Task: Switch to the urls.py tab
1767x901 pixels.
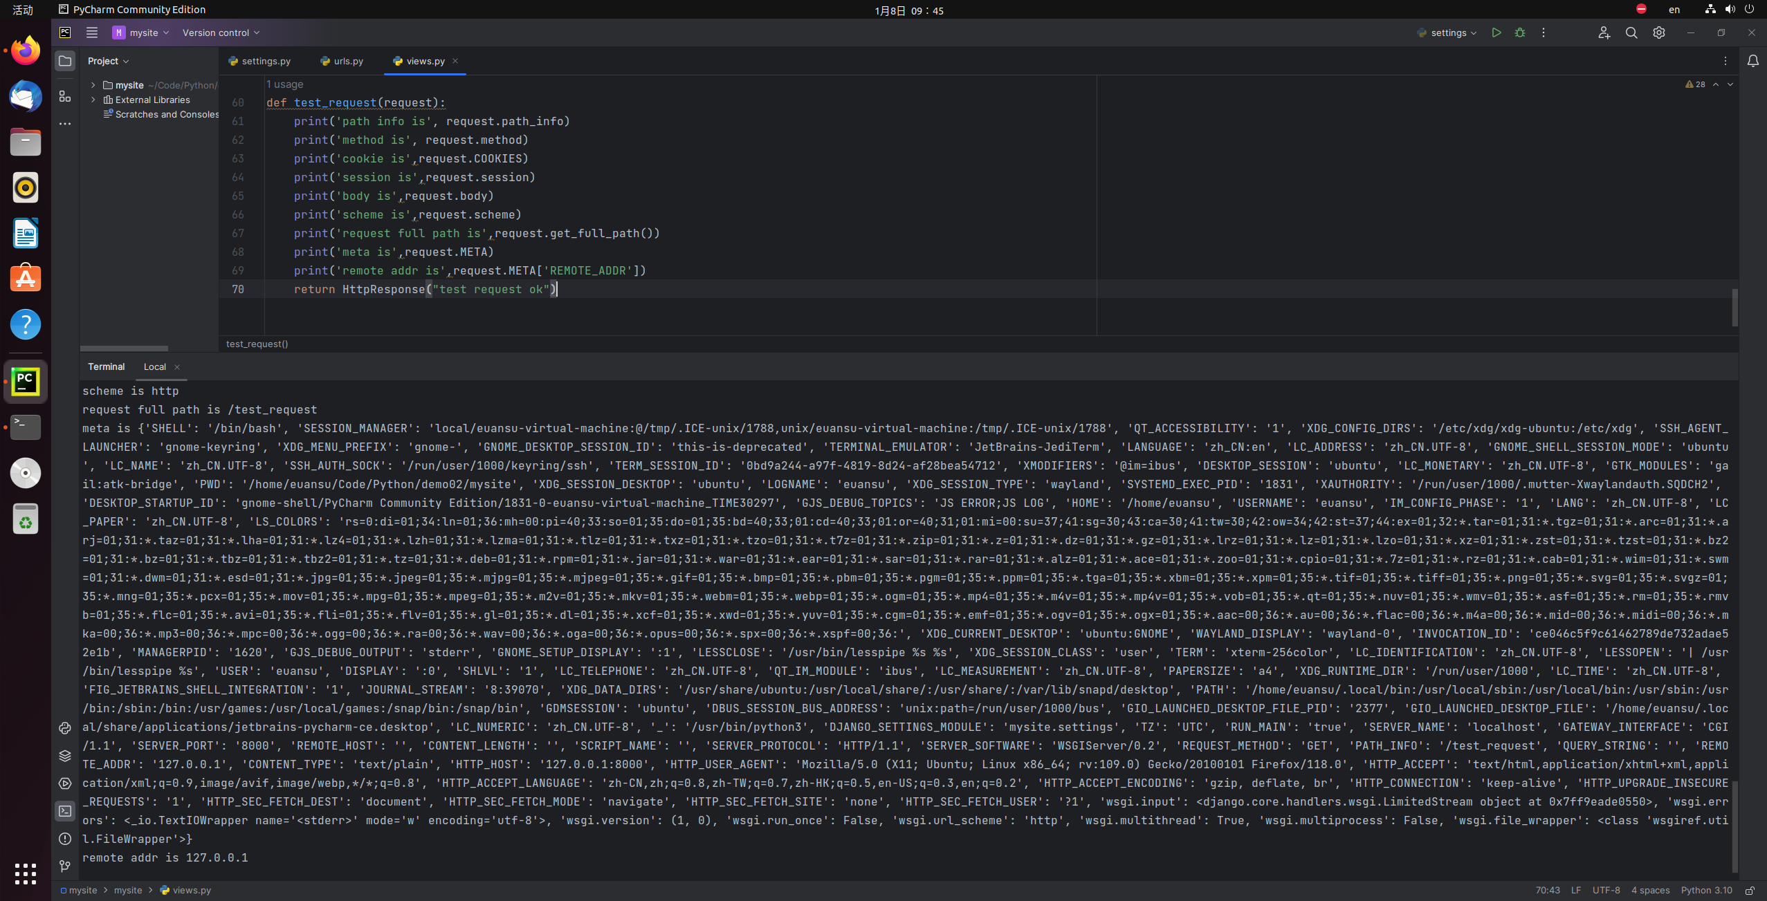Action: 347,61
